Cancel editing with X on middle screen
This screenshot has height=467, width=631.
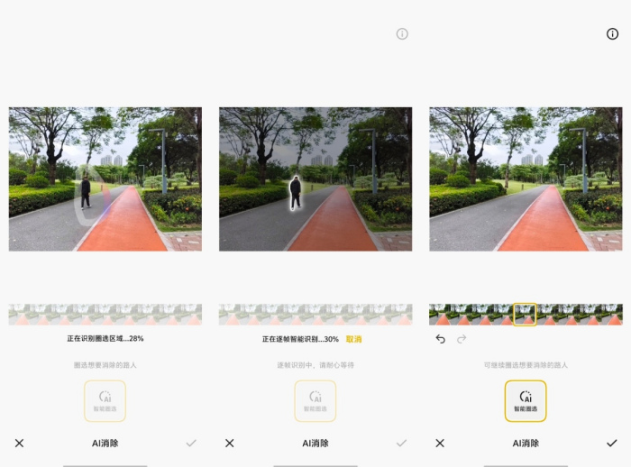coord(230,444)
